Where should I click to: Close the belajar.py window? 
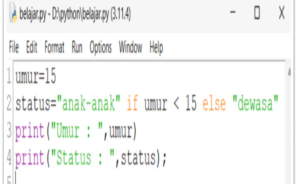click(282, 12)
